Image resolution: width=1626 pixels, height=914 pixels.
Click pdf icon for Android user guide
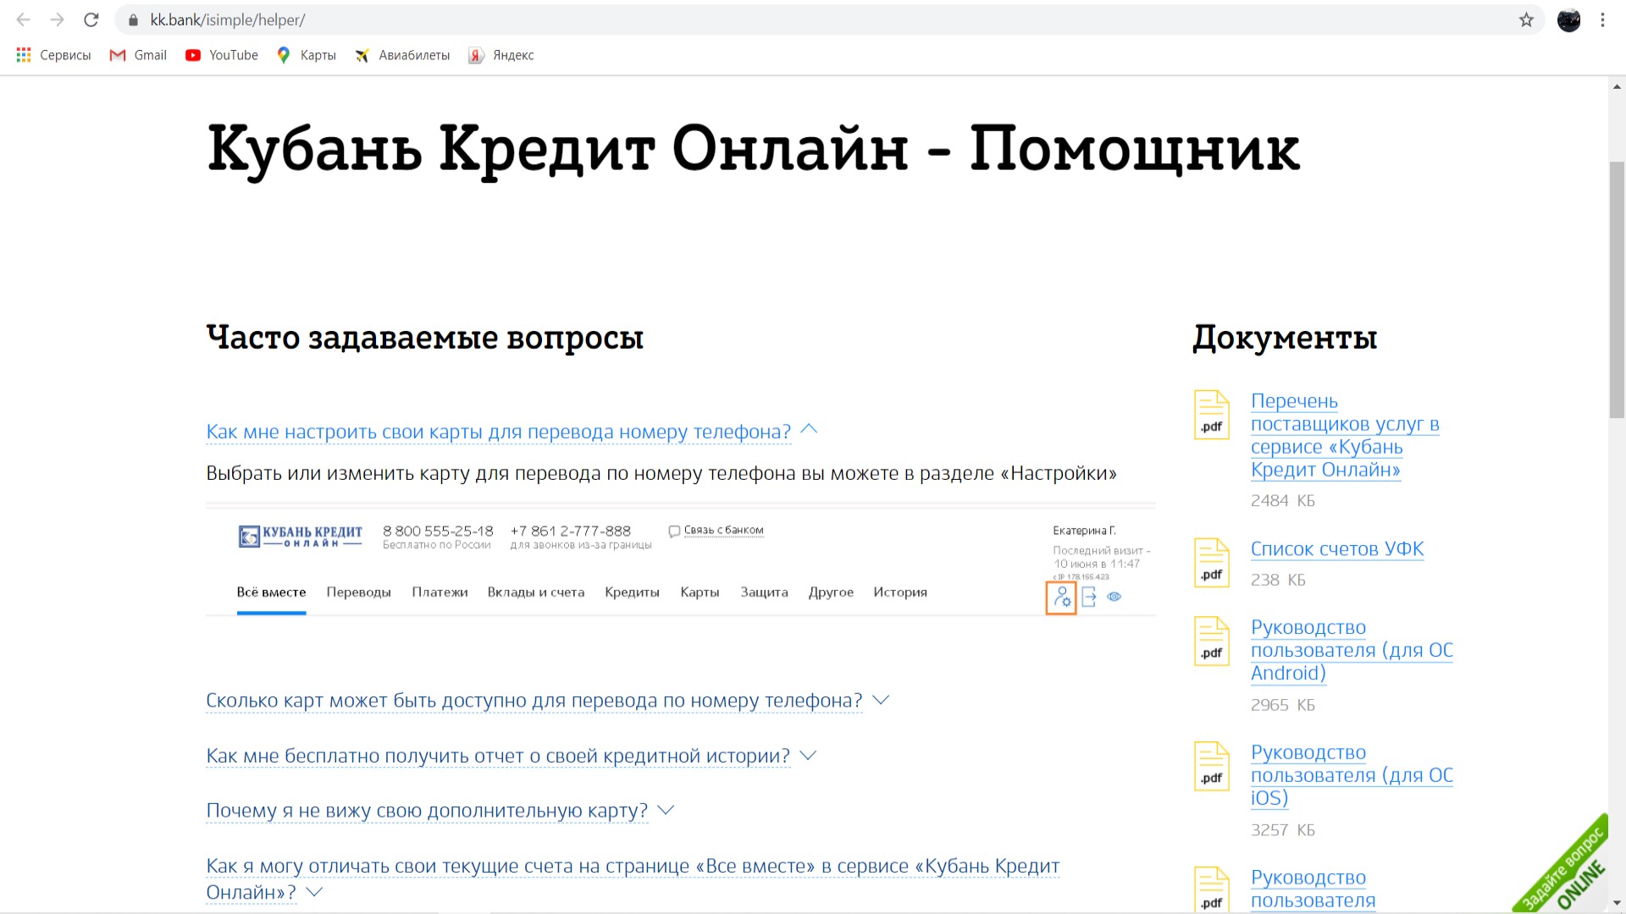(x=1212, y=641)
